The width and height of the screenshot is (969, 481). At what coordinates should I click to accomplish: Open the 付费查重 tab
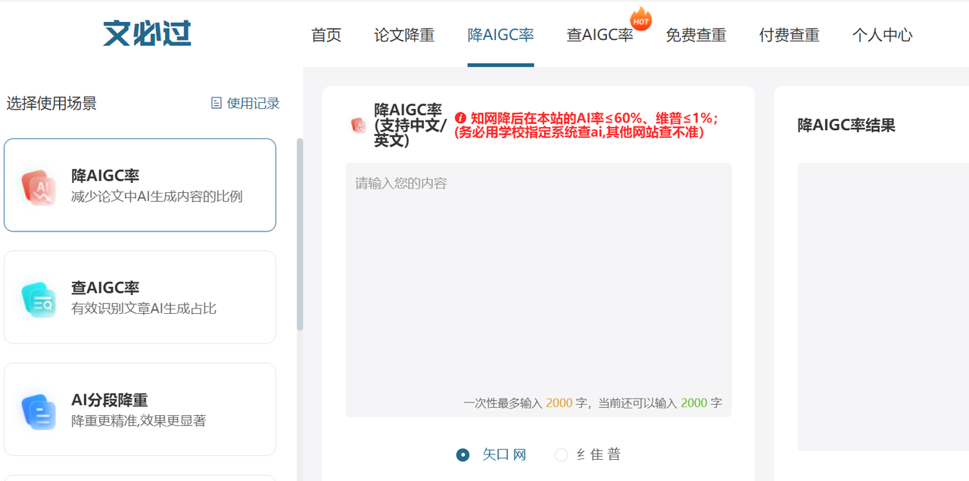point(790,35)
